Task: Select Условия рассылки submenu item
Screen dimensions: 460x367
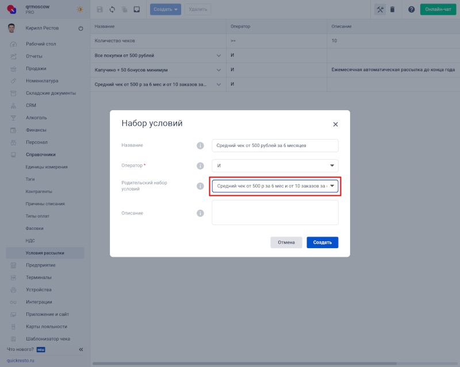Action: pos(45,253)
